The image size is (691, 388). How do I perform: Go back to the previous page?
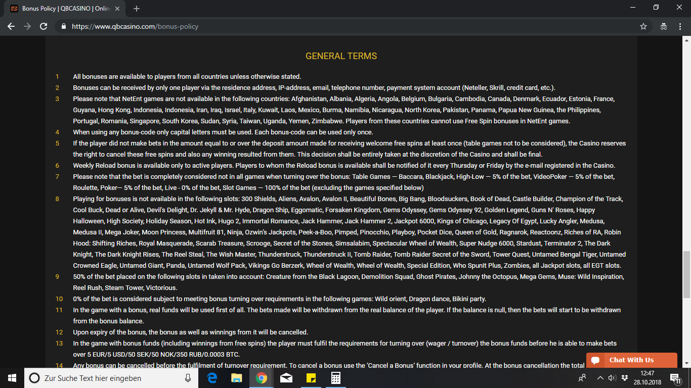pos(11,26)
